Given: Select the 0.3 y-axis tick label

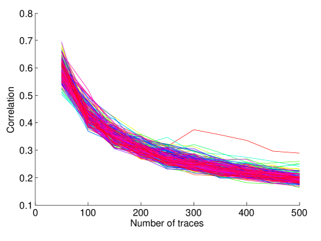Looking at the screenshot, I should pos(26,150).
